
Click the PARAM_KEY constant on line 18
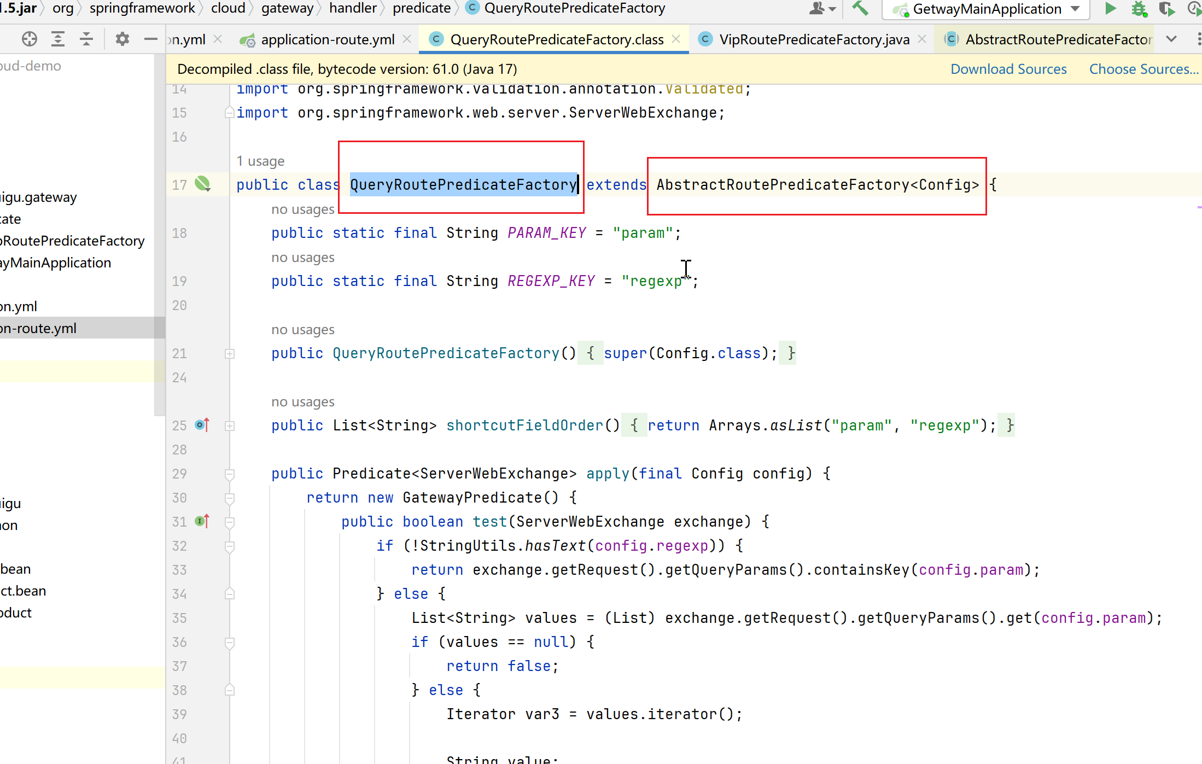click(546, 233)
